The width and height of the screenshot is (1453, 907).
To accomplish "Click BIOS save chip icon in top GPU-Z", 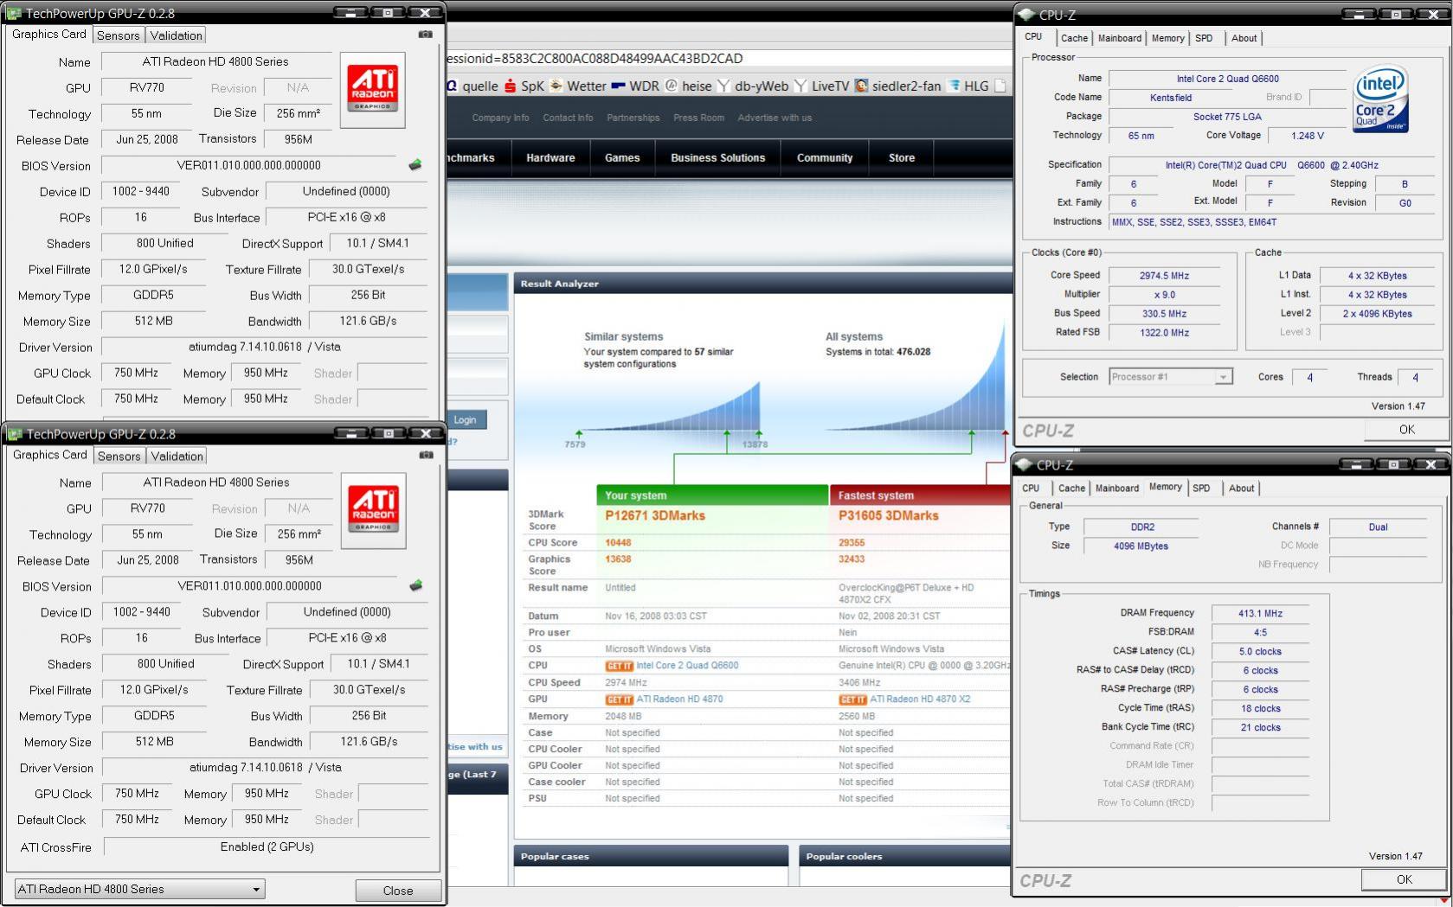I will (415, 164).
